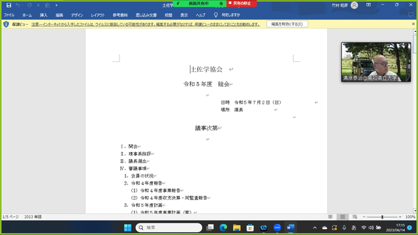Open Microsoft Edge from the taskbar
This screenshot has height=235, width=418.
point(223,228)
